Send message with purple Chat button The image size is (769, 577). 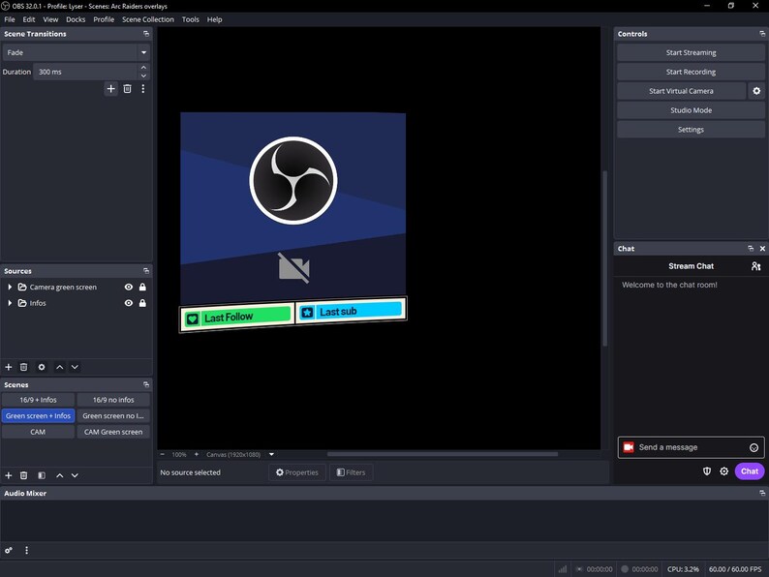coord(750,471)
